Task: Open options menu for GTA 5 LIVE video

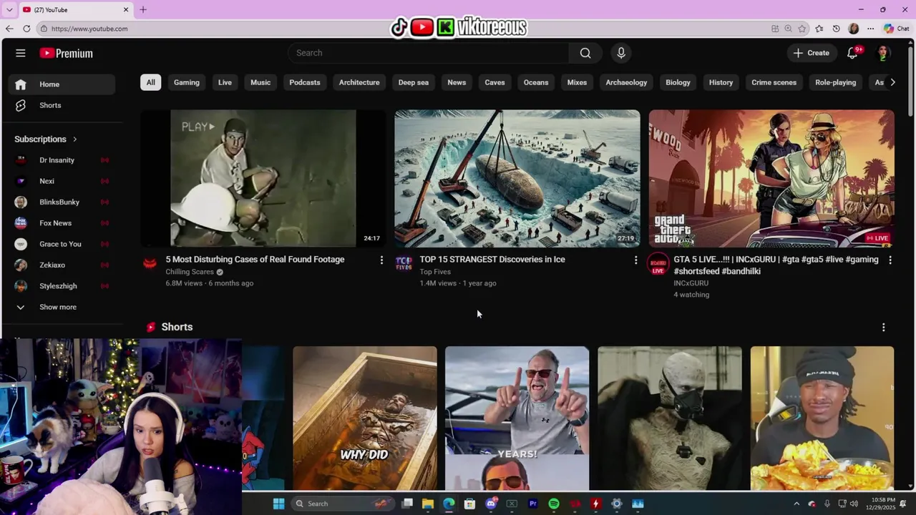Action: click(890, 260)
